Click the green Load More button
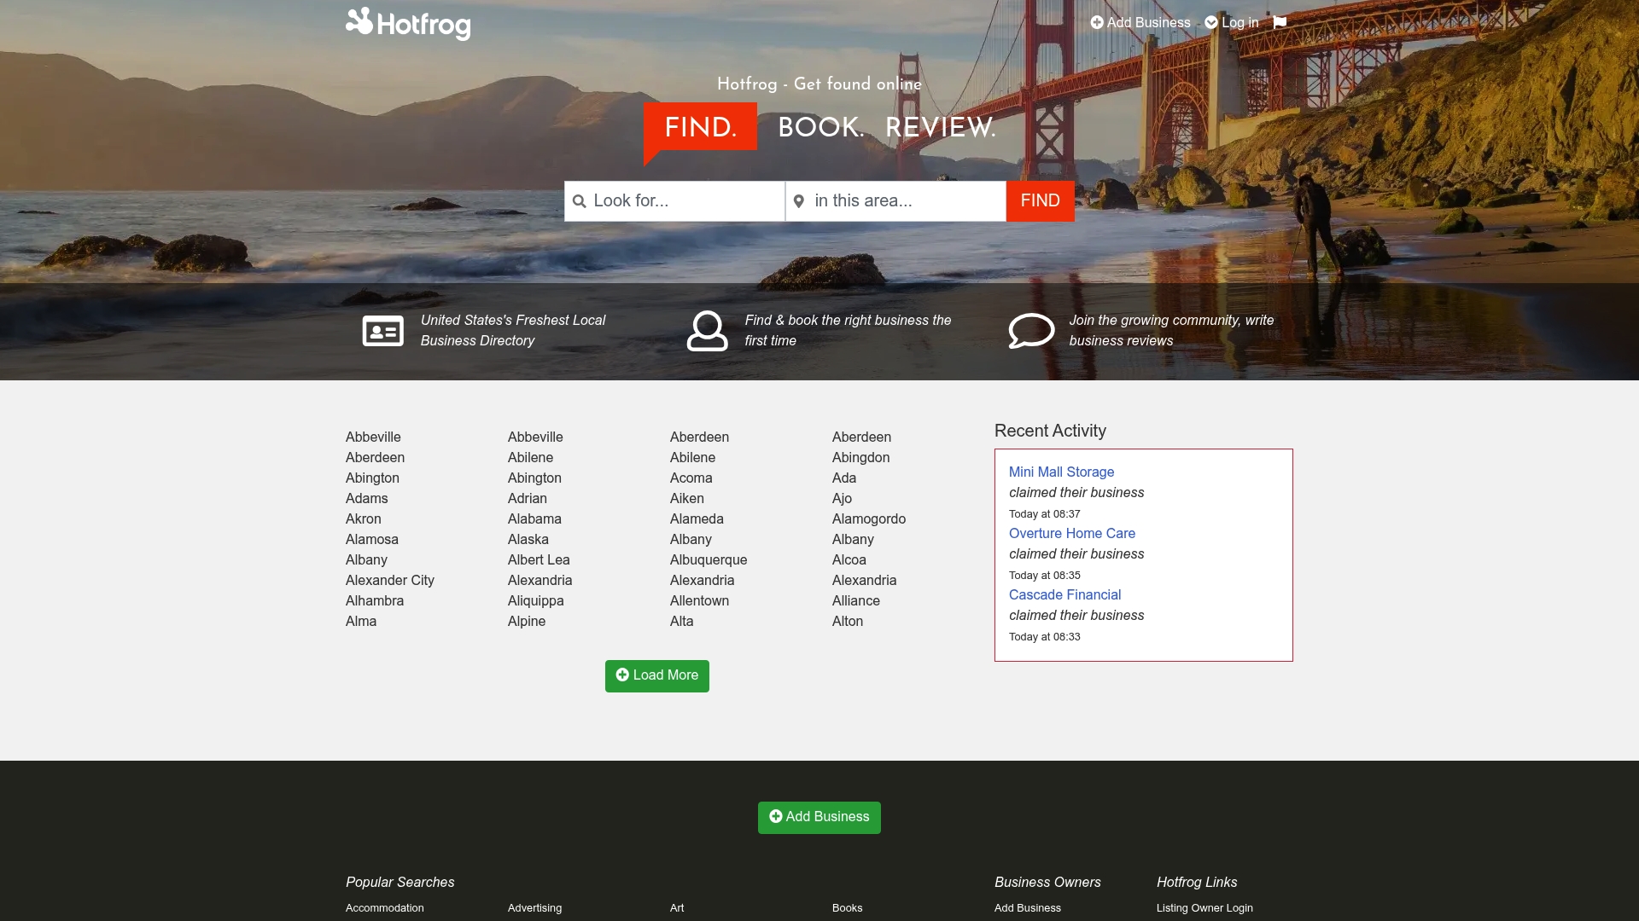 coord(656,675)
